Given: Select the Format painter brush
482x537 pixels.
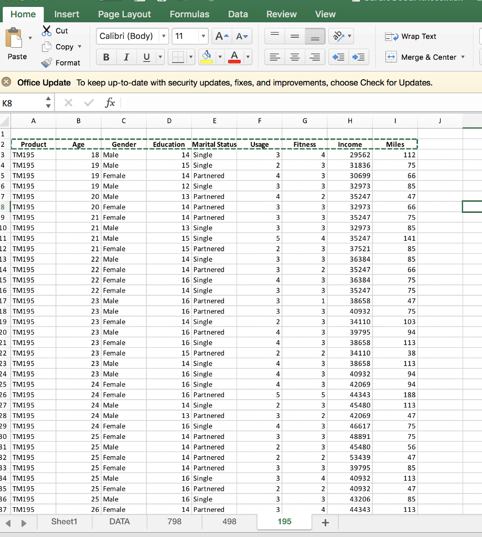Looking at the screenshot, I should (x=47, y=63).
